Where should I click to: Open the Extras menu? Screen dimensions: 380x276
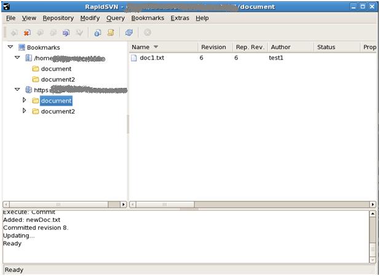pyautogui.click(x=180, y=18)
